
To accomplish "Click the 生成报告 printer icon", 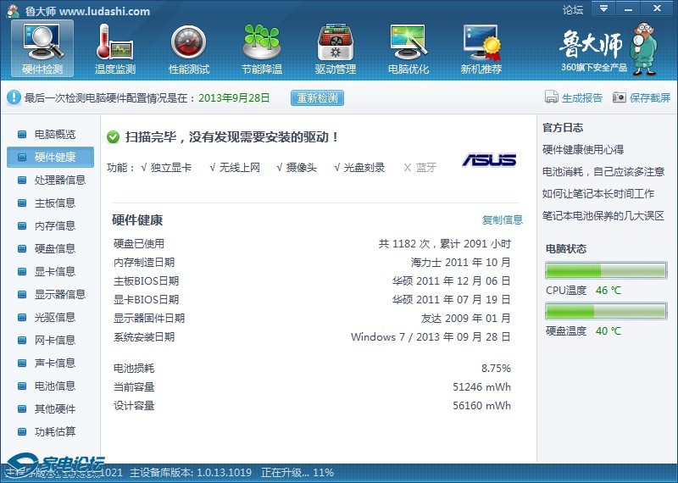I will (x=552, y=98).
